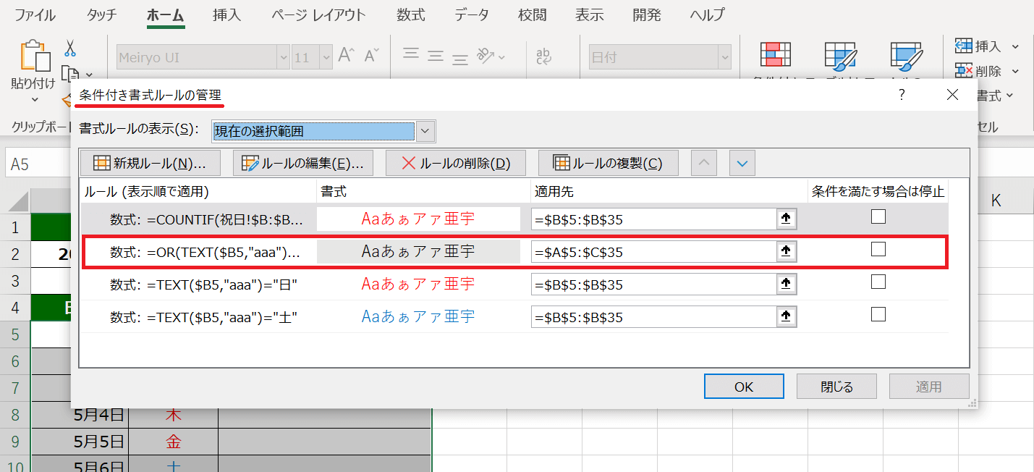This screenshot has width=1034, height=472.
Task: Open the 書式ルールの表示 dropdown
Action: point(425,131)
